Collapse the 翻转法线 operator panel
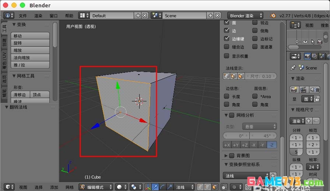The height and width of the screenshot is (191, 330). click(x=7, y=107)
